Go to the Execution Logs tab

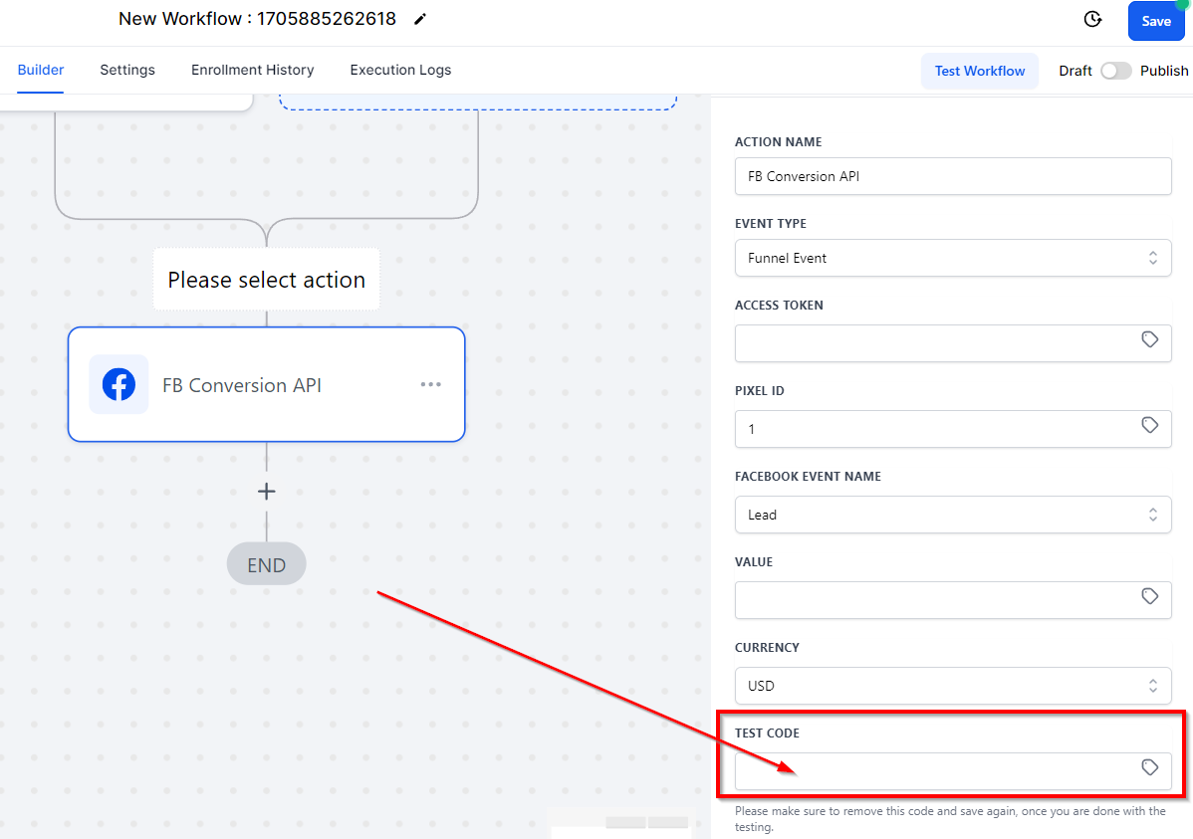[400, 70]
